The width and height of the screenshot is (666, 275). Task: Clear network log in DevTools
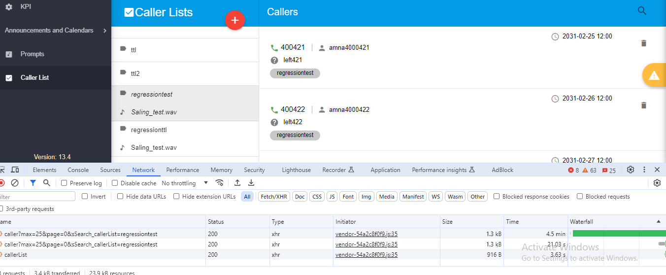[x=15, y=183]
